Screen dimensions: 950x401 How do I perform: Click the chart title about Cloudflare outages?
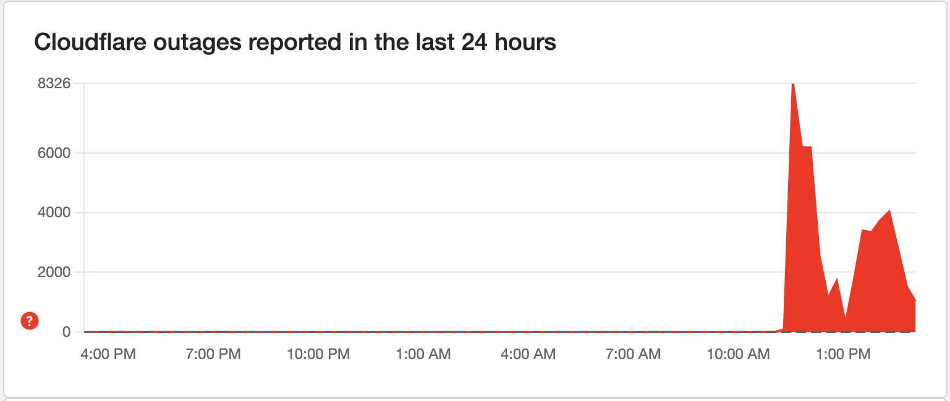[x=295, y=42]
